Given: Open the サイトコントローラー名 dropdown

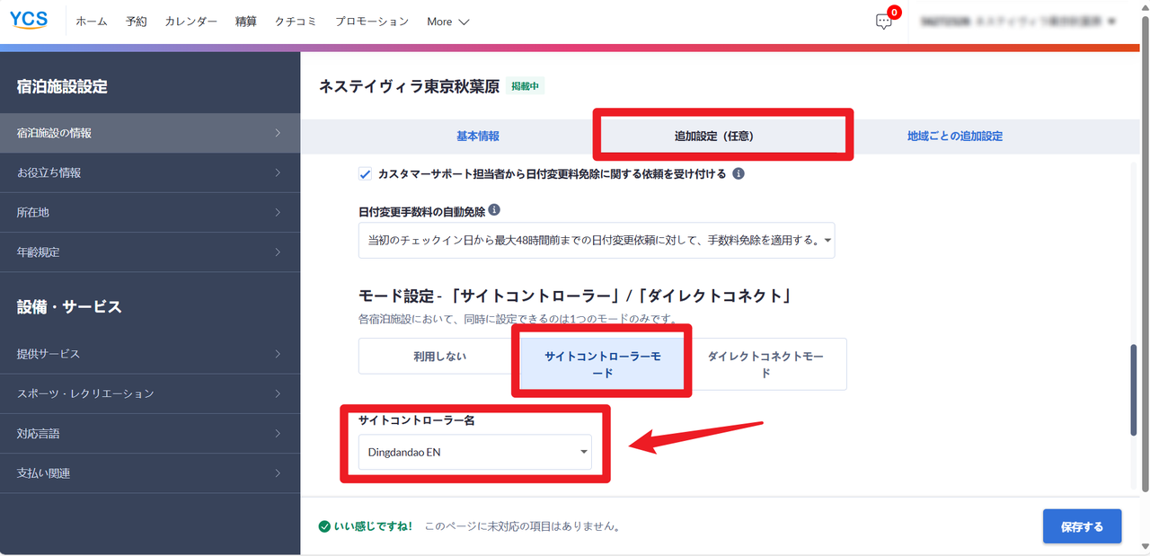Looking at the screenshot, I should [x=474, y=452].
